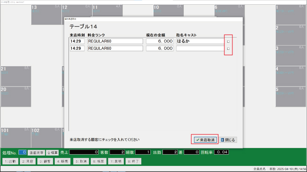The height and width of the screenshot is (172, 307).
Task: Select table 13 tile
Action: 46,15
